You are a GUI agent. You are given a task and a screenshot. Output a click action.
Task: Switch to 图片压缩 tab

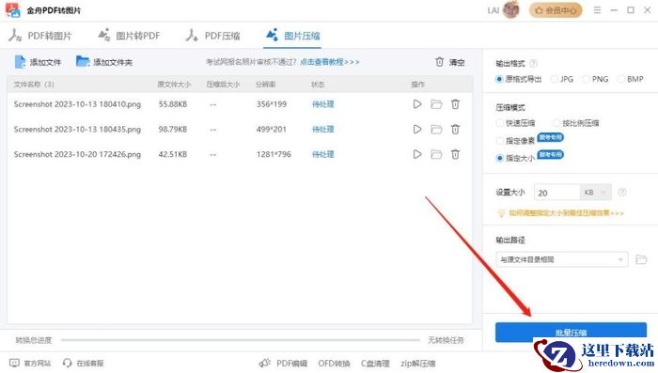pyautogui.click(x=292, y=36)
